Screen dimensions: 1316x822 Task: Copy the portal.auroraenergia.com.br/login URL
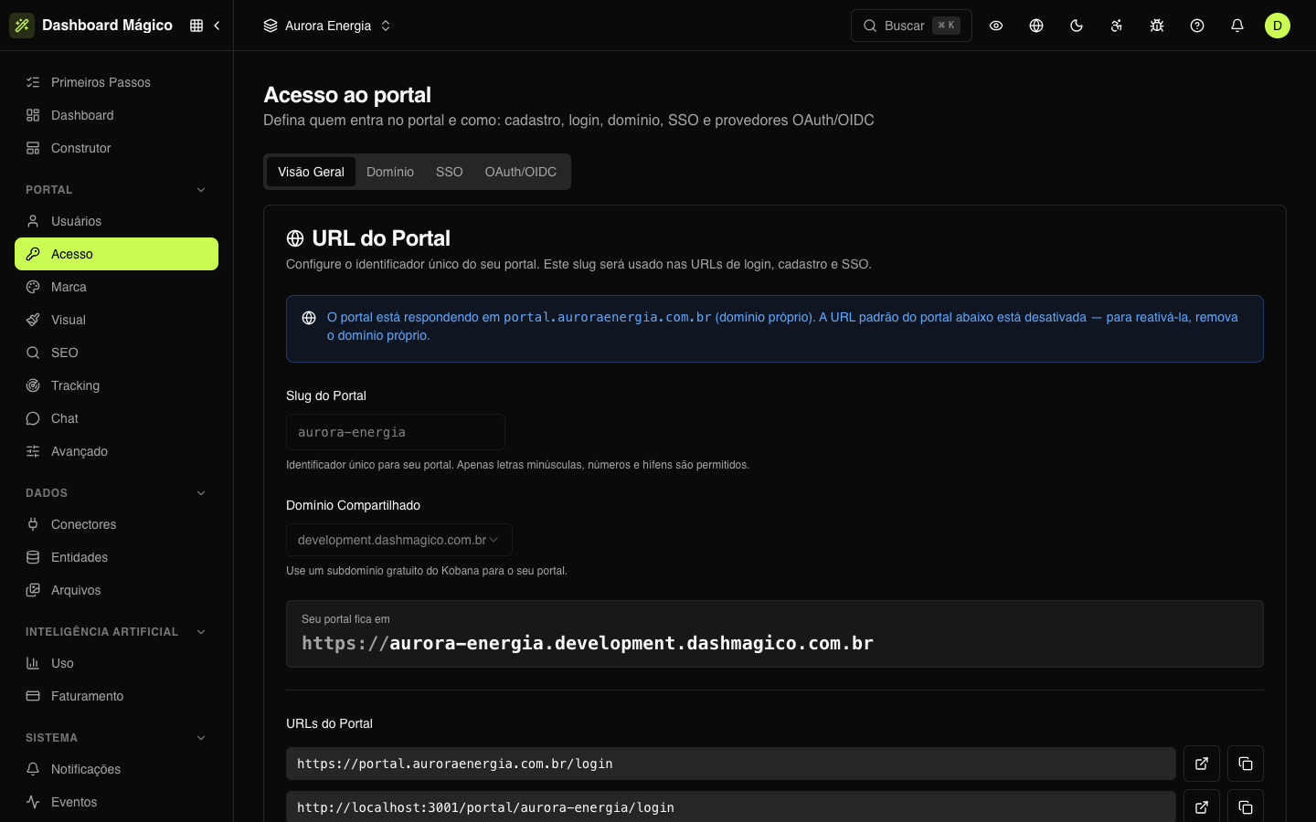pos(1246,764)
